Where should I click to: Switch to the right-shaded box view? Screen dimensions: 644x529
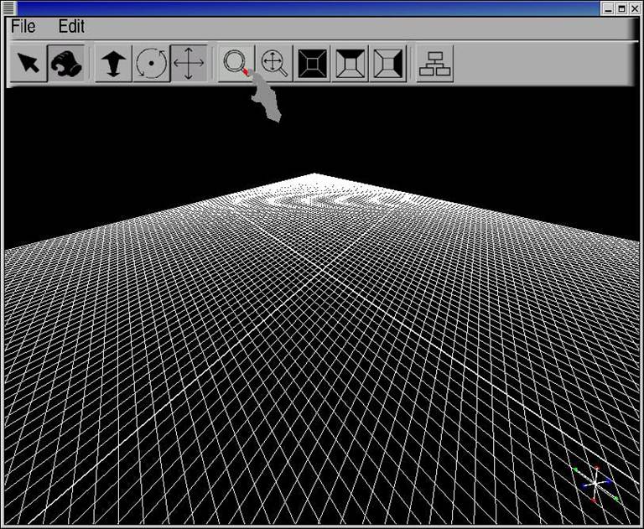pyautogui.click(x=387, y=63)
